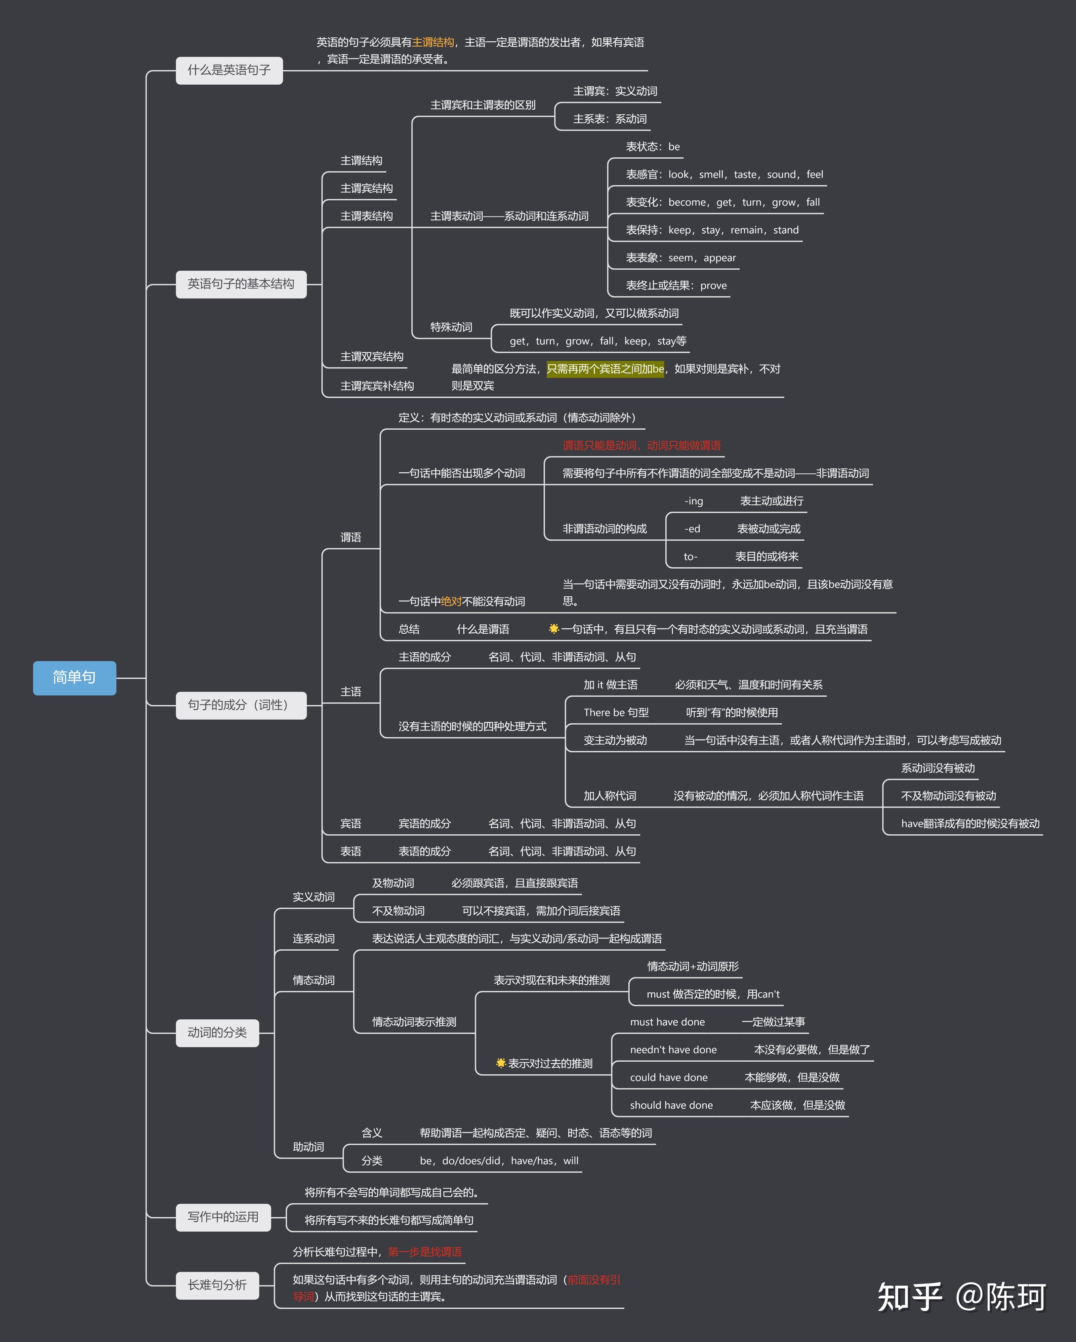Image resolution: width=1076 pixels, height=1342 pixels.
Task: Select the 非谓语动词的构成 node
Action: click(604, 529)
